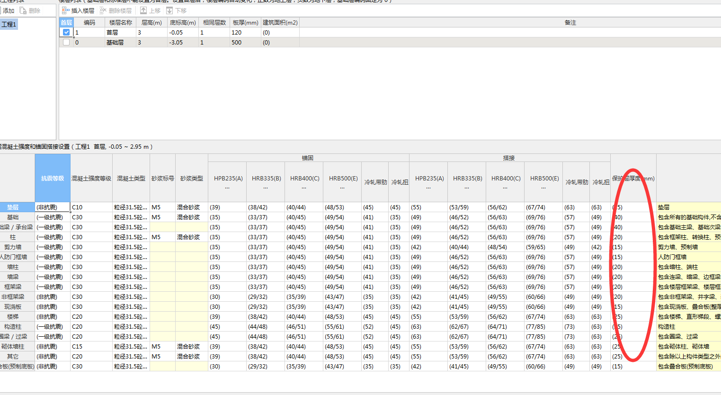This screenshot has width=721, height=395.
Task: Click the 编码 cell showing 0
Action: (x=89, y=42)
